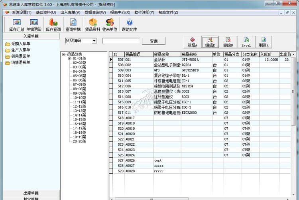Click the 刷新R refresh button

pos(264,42)
